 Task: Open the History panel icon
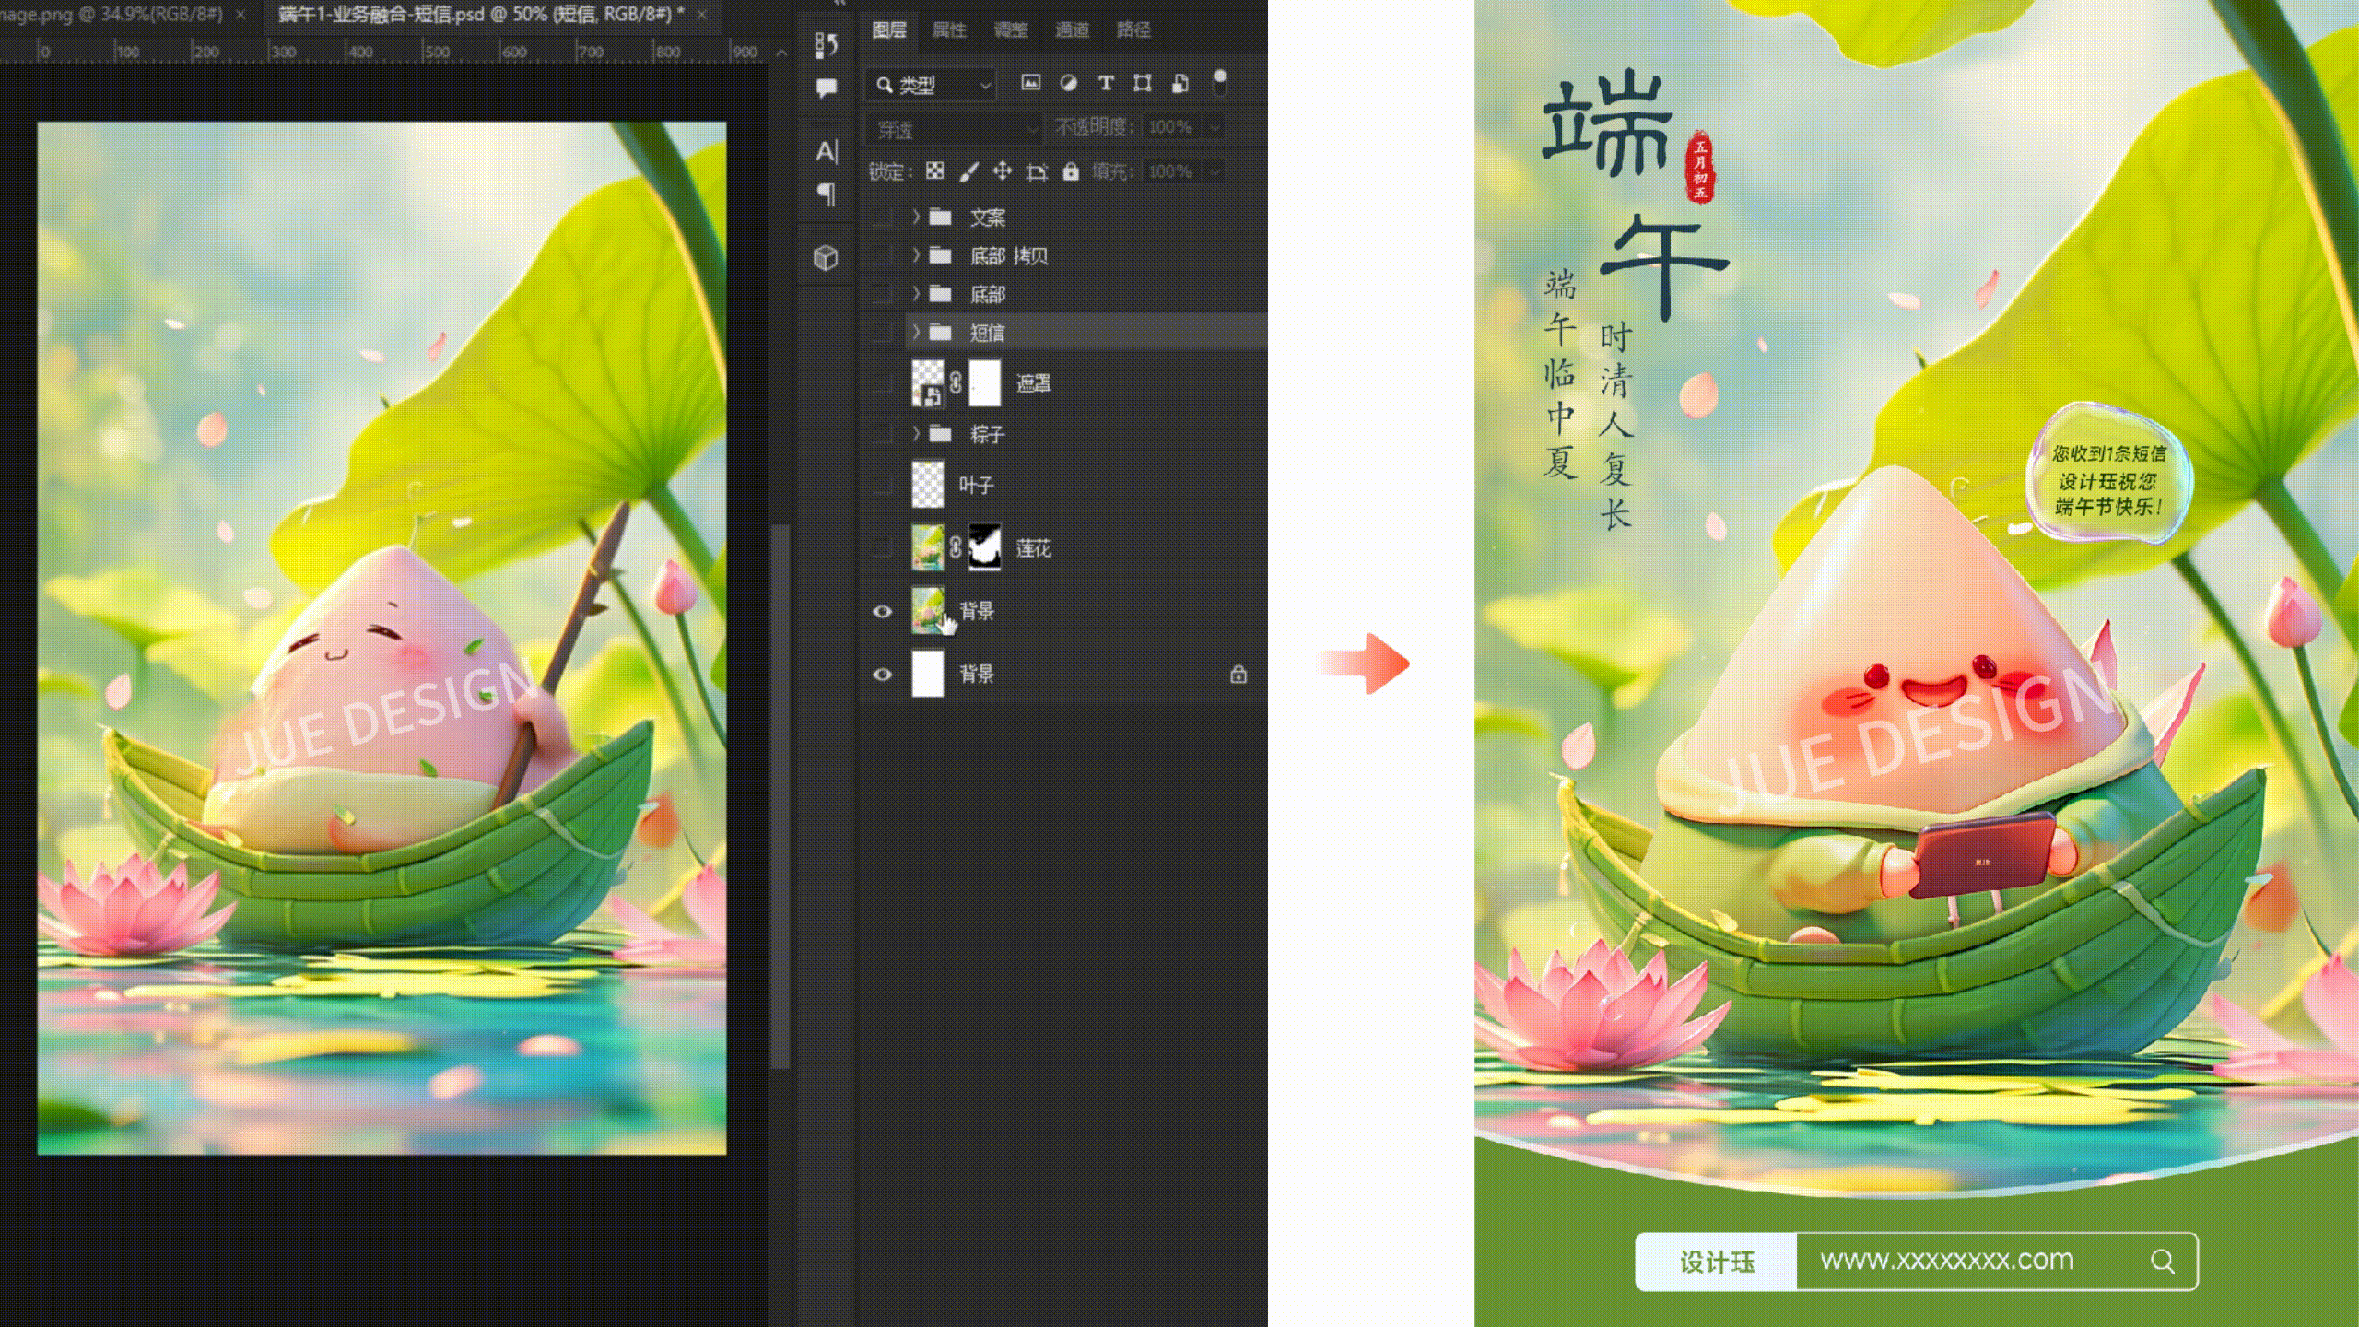[826, 44]
